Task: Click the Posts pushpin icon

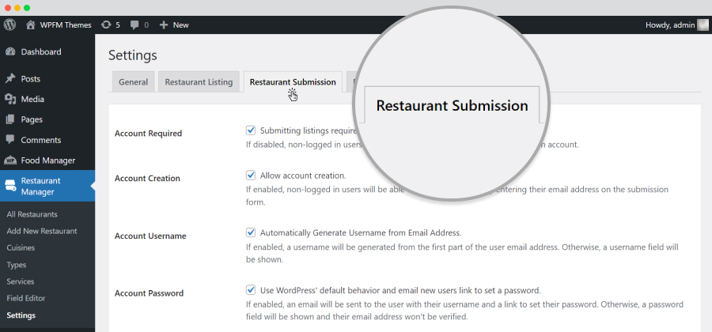Action: pyautogui.click(x=10, y=79)
